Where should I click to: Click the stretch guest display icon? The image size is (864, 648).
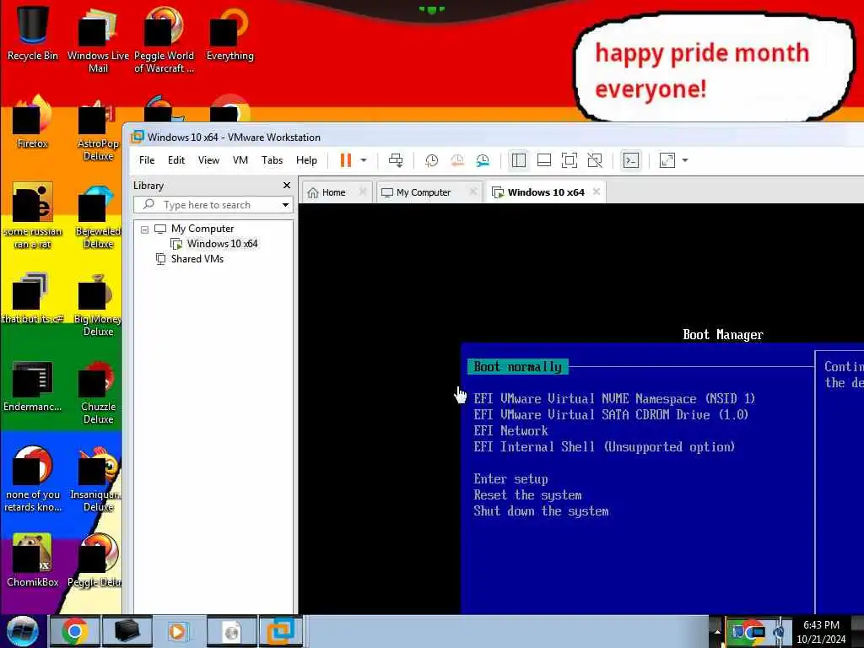point(667,160)
